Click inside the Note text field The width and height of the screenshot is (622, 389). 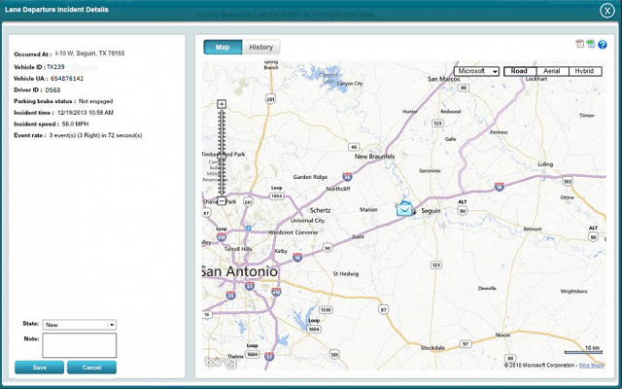pyautogui.click(x=79, y=345)
